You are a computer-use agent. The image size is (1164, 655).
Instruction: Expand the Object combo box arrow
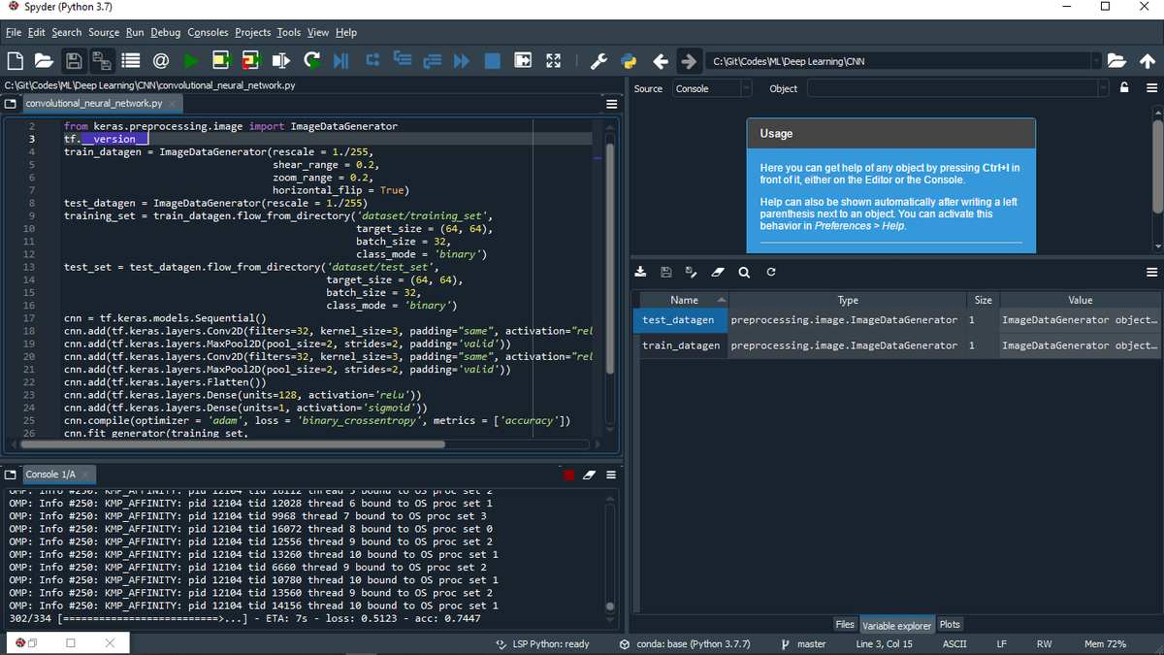[1103, 88]
